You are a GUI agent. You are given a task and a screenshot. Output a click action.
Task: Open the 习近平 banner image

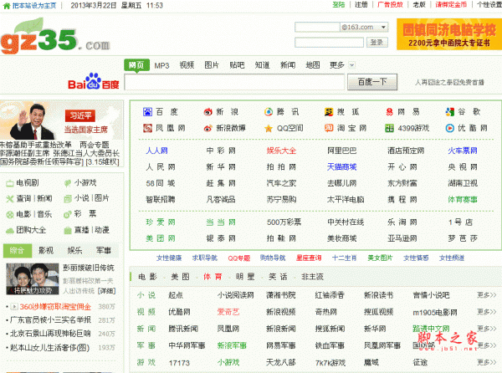pos(61,120)
